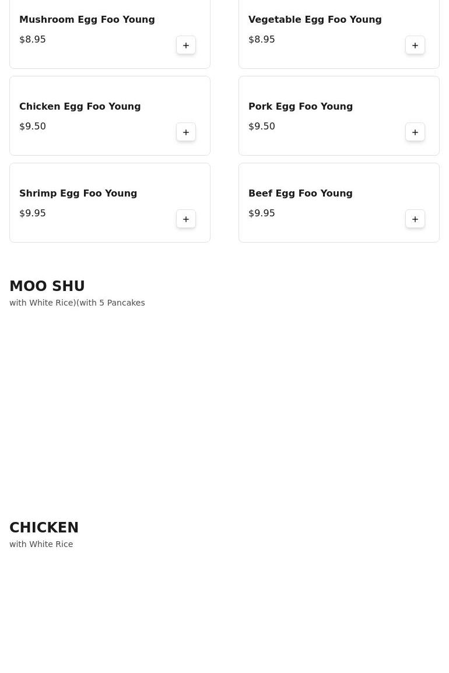Click the CHICKEN section heading

point(44,527)
